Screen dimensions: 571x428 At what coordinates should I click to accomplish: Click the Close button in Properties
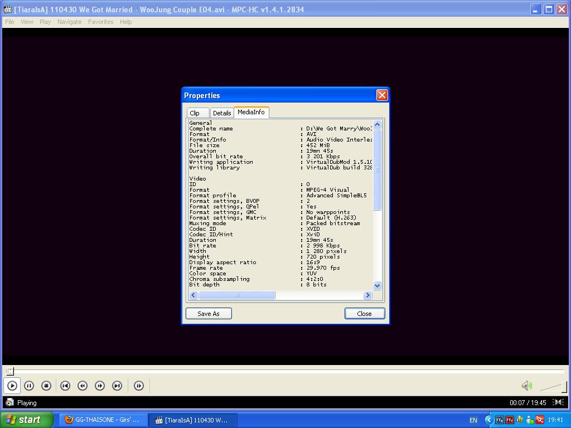tap(365, 314)
